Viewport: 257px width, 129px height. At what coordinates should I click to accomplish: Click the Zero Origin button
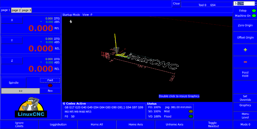point(245,26)
